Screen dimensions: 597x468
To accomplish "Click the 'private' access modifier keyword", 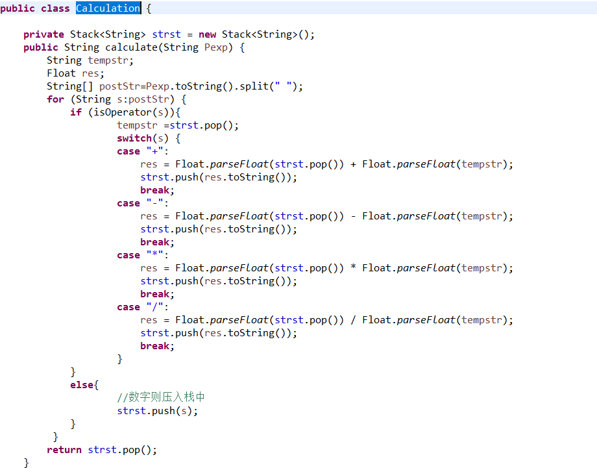I will [x=43, y=34].
